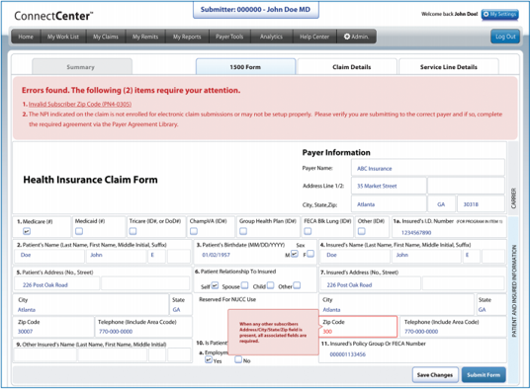The image size is (530, 390).
Task: Switch to the Summary tab
Action: click(81, 67)
